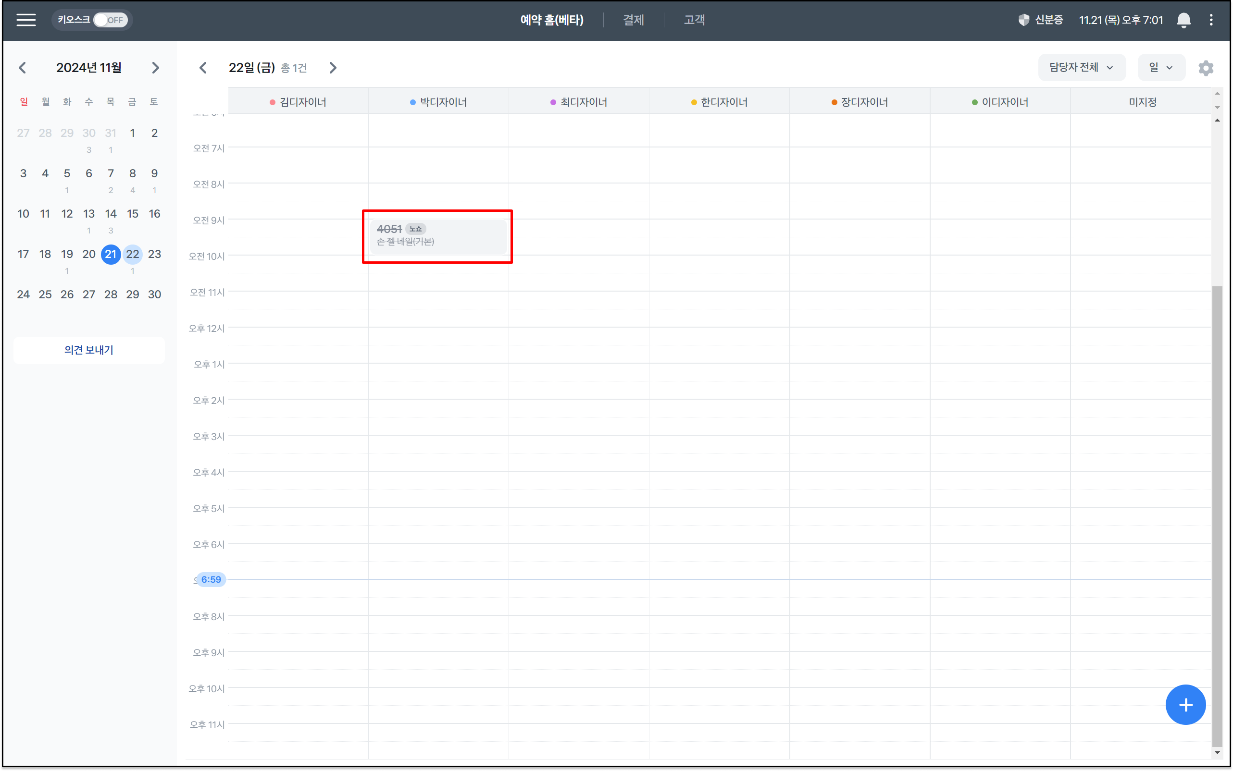Open the 4051 노쇼 reservation card
The width and height of the screenshot is (1233, 771).
438,236
